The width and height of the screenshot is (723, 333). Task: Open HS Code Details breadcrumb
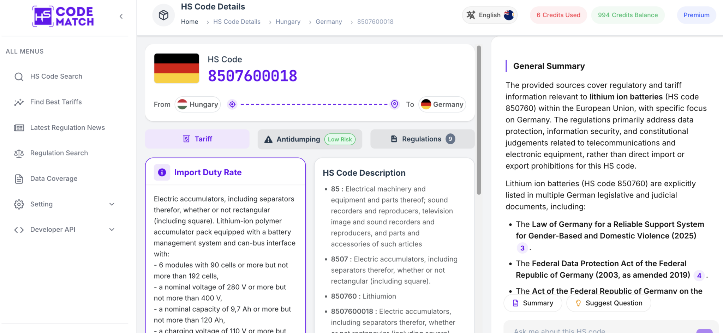tap(237, 22)
